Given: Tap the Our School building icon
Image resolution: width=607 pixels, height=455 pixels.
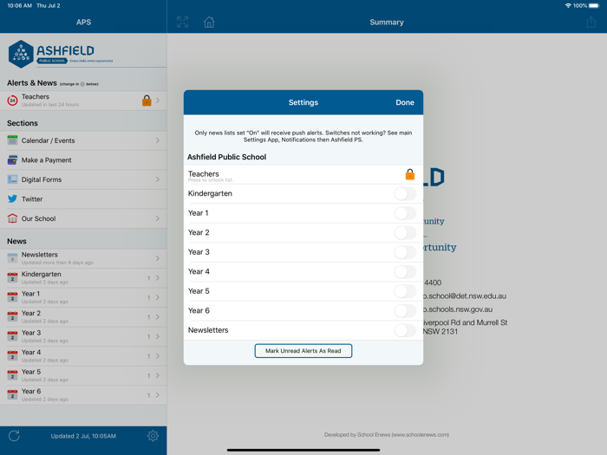Looking at the screenshot, I should [12, 218].
